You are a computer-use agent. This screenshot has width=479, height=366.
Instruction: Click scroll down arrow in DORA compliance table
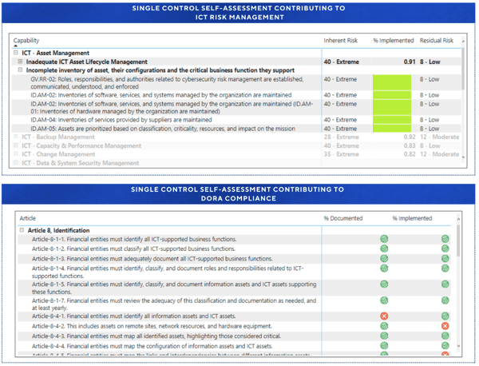pyautogui.click(x=458, y=346)
